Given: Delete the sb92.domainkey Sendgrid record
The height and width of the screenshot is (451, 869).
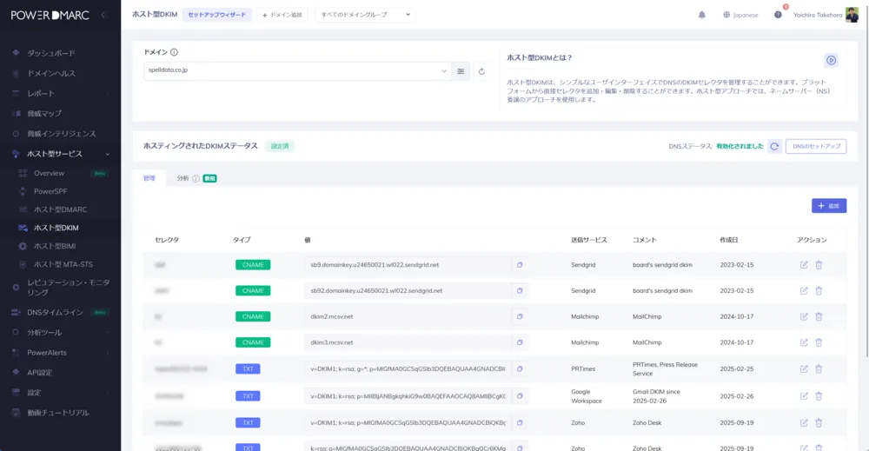Looking at the screenshot, I should point(819,291).
